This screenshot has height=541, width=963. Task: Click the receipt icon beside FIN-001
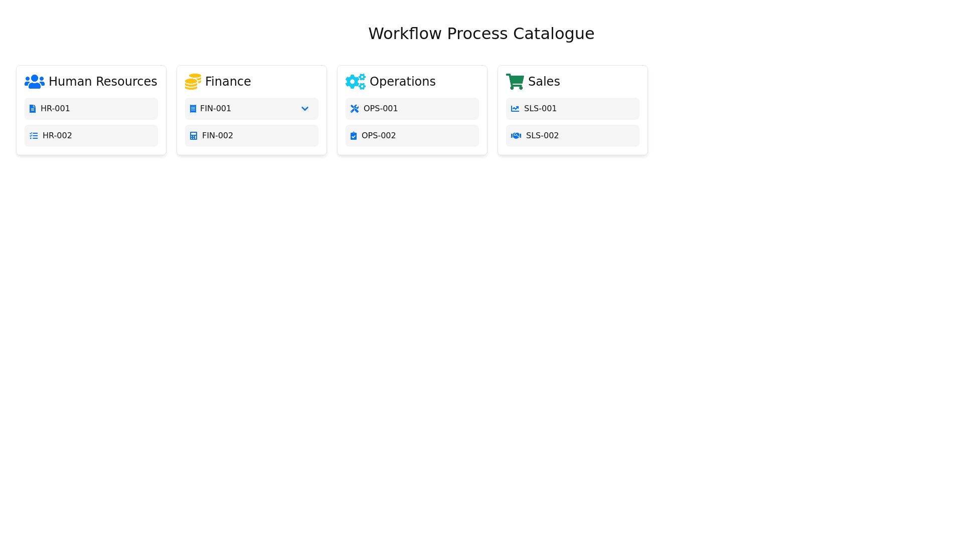click(x=193, y=109)
